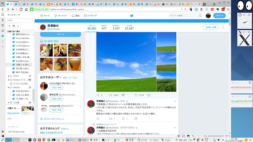Click the address bar URL field

(x=115, y=9)
